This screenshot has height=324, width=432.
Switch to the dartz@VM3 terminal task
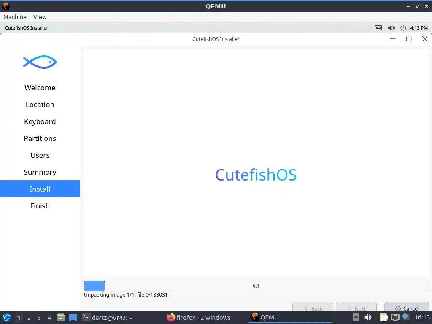[x=108, y=317]
